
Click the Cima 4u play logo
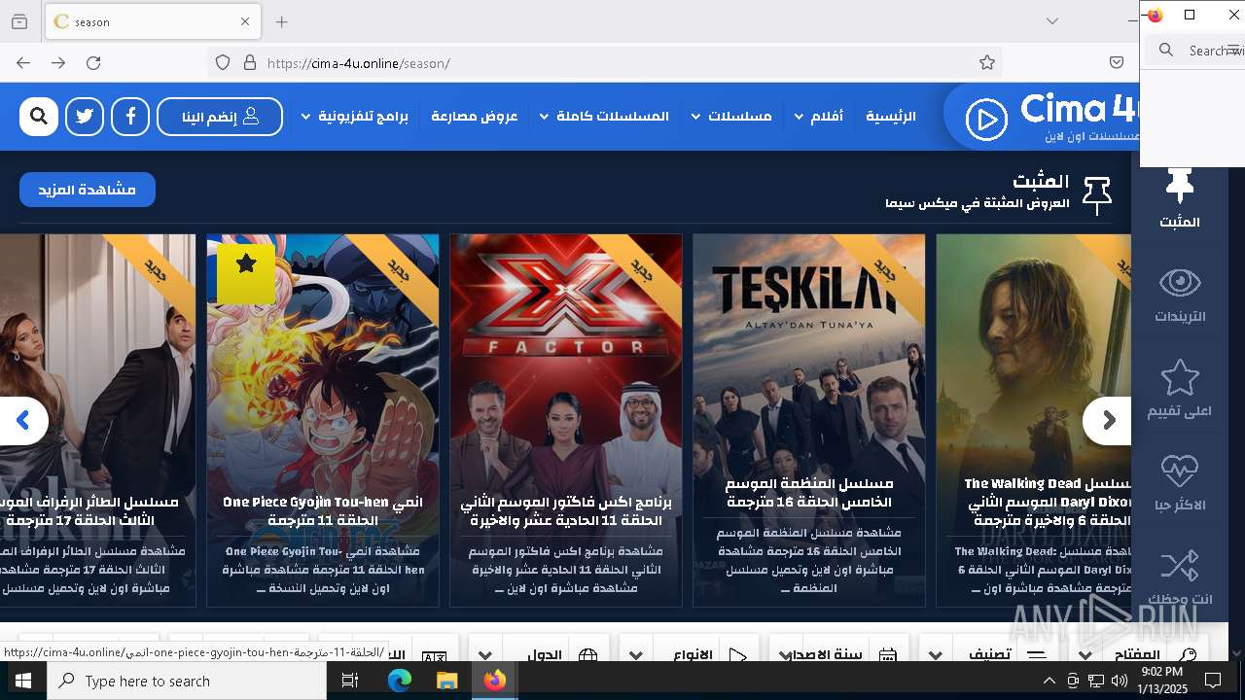coord(985,120)
